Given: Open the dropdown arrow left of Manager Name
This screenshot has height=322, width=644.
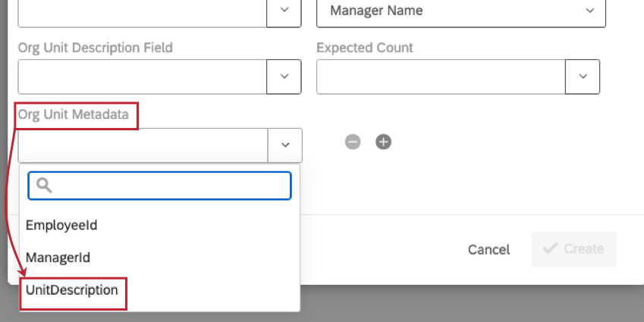Looking at the screenshot, I should coord(284,11).
